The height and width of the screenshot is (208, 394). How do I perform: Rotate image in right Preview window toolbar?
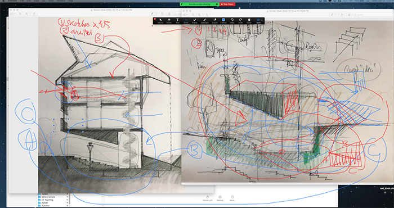pyautogui.click(x=342, y=15)
